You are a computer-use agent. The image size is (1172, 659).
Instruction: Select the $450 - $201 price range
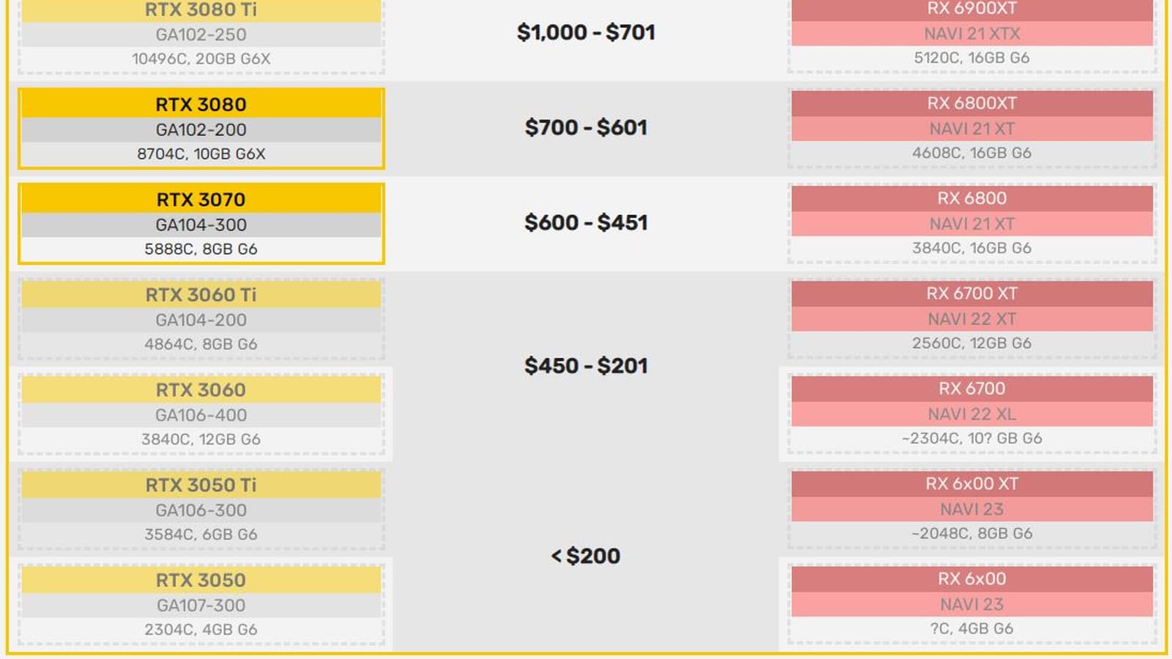(586, 365)
